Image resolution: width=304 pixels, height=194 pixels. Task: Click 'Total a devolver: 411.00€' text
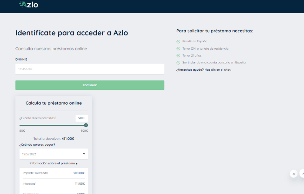coord(54,139)
